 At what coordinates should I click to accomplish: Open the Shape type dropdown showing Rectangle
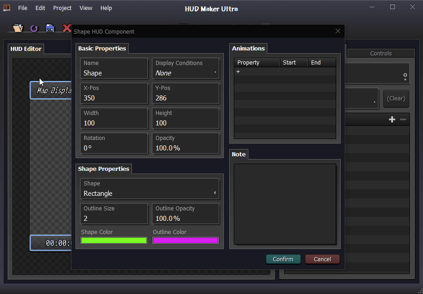click(x=150, y=189)
